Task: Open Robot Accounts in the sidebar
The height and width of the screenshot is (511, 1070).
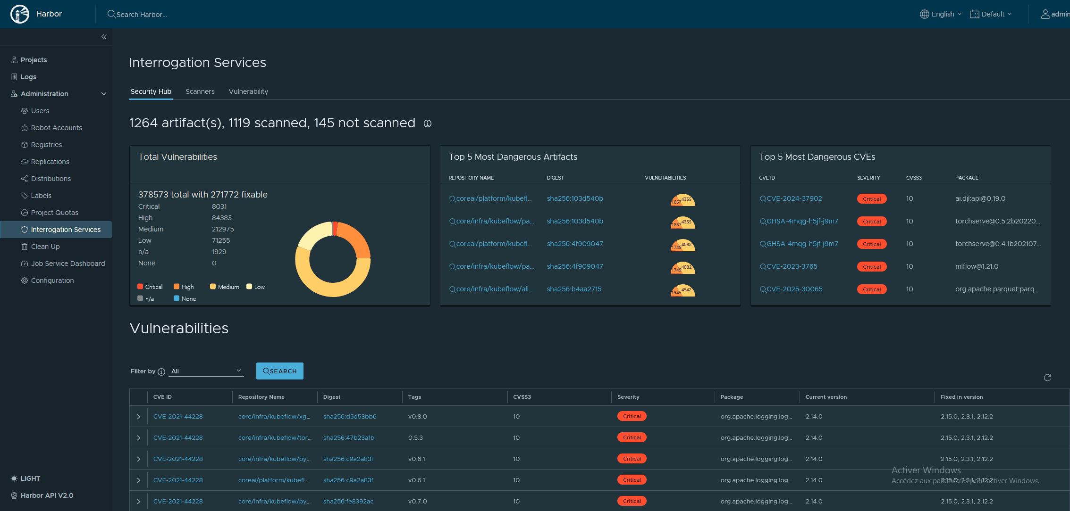Action: 56,128
